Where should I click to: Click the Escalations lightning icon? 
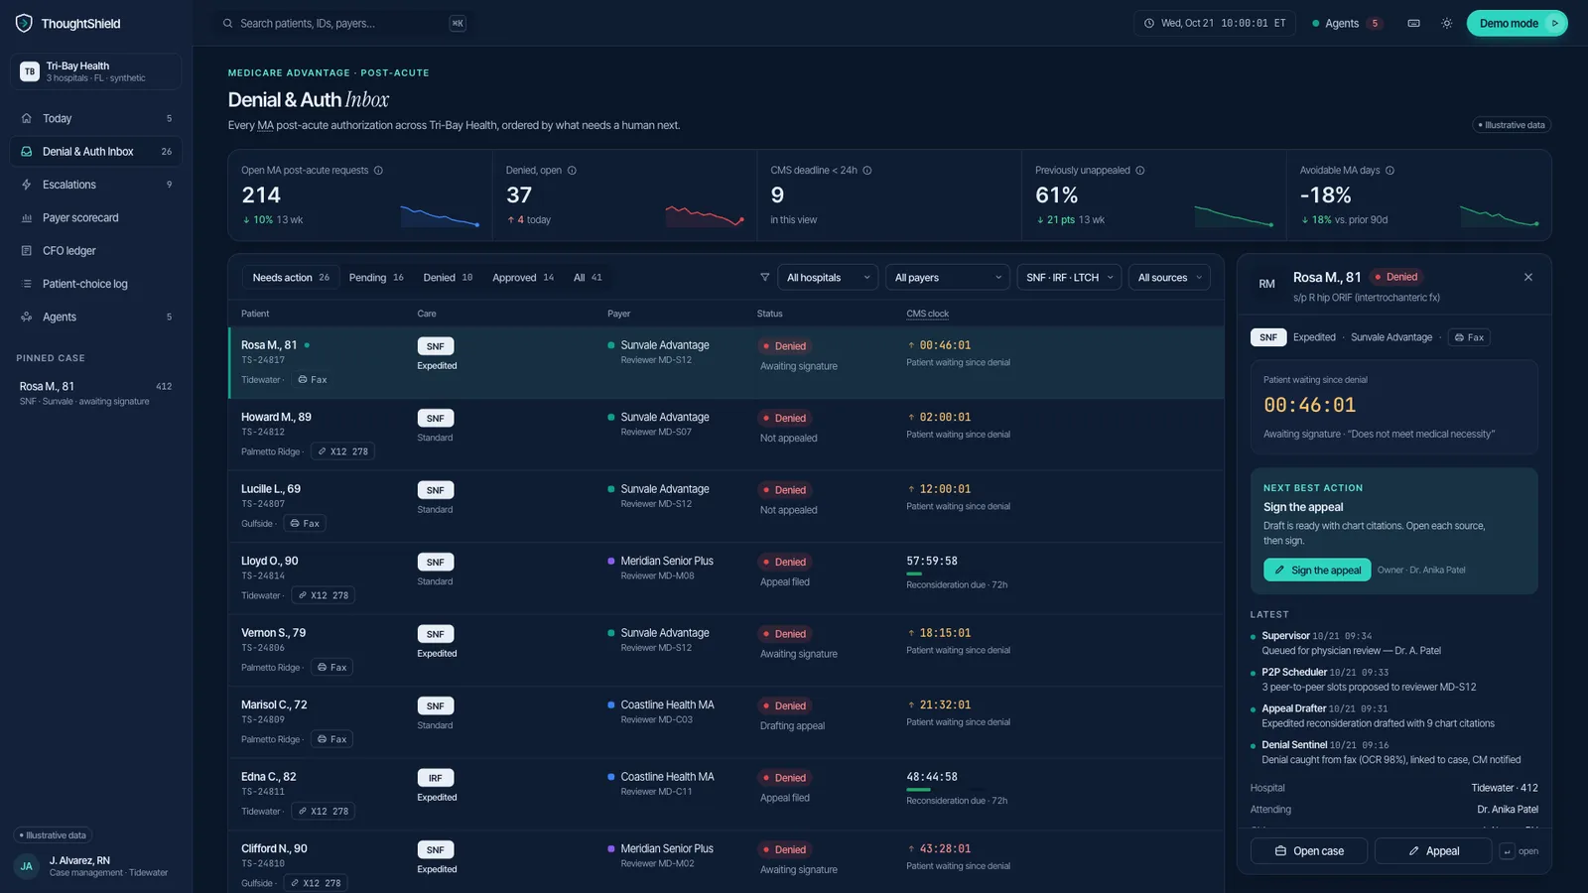[x=27, y=185]
